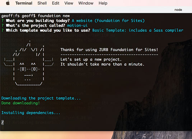
Task: Open the Help menu
Action: tap(103, 3)
